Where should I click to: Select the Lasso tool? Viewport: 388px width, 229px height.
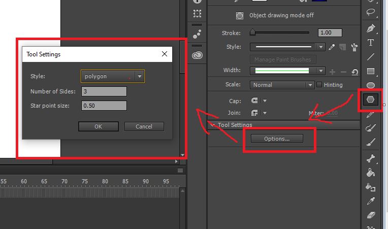370,12
